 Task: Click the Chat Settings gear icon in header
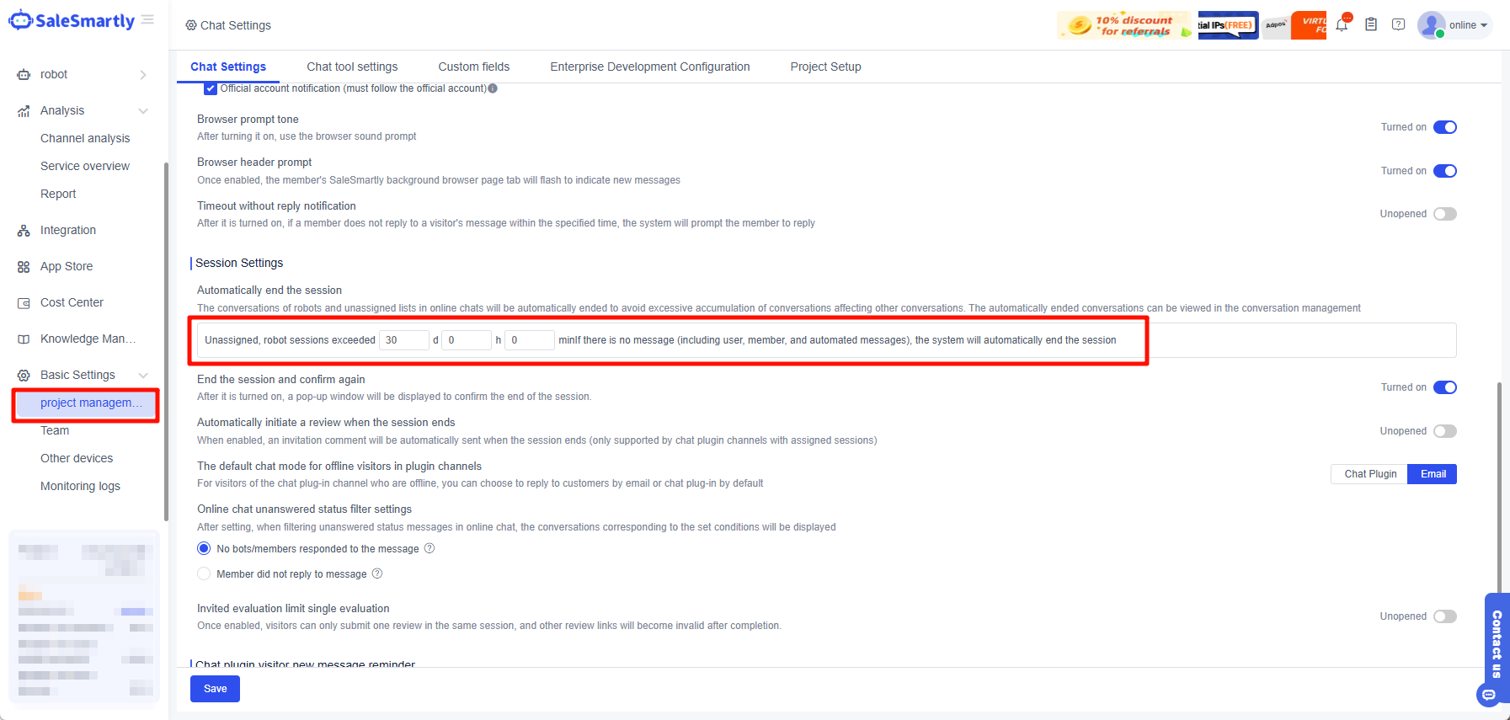191,25
